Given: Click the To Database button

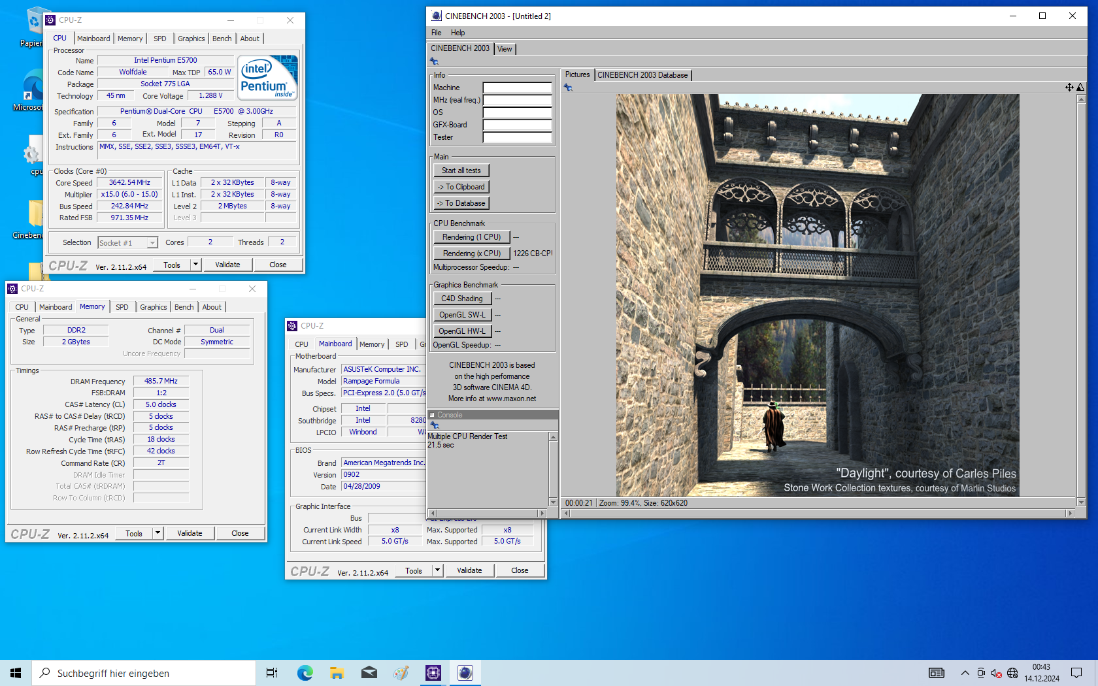Looking at the screenshot, I should (x=461, y=203).
